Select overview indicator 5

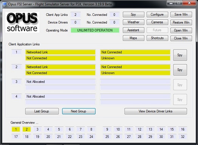[x=59, y=130]
